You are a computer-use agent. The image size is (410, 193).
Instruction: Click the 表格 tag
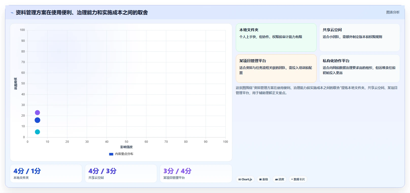click(x=264, y=179)
